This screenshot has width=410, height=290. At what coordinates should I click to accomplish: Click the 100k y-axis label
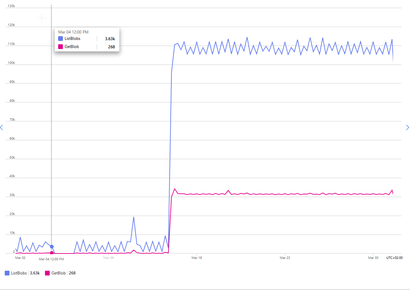[x=11, y=63]
